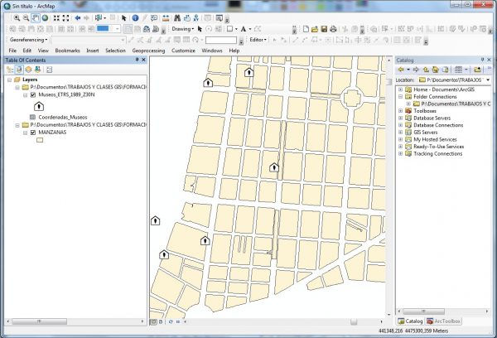This screenshot has width=497, height=338.
Task: Open the Georeferencing dropdown menu
Action: pyautogui.click(x=27, y=40)
